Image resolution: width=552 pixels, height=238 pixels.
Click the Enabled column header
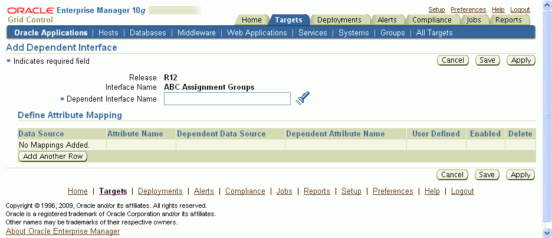pyautogui.click(x=485, y=133)
